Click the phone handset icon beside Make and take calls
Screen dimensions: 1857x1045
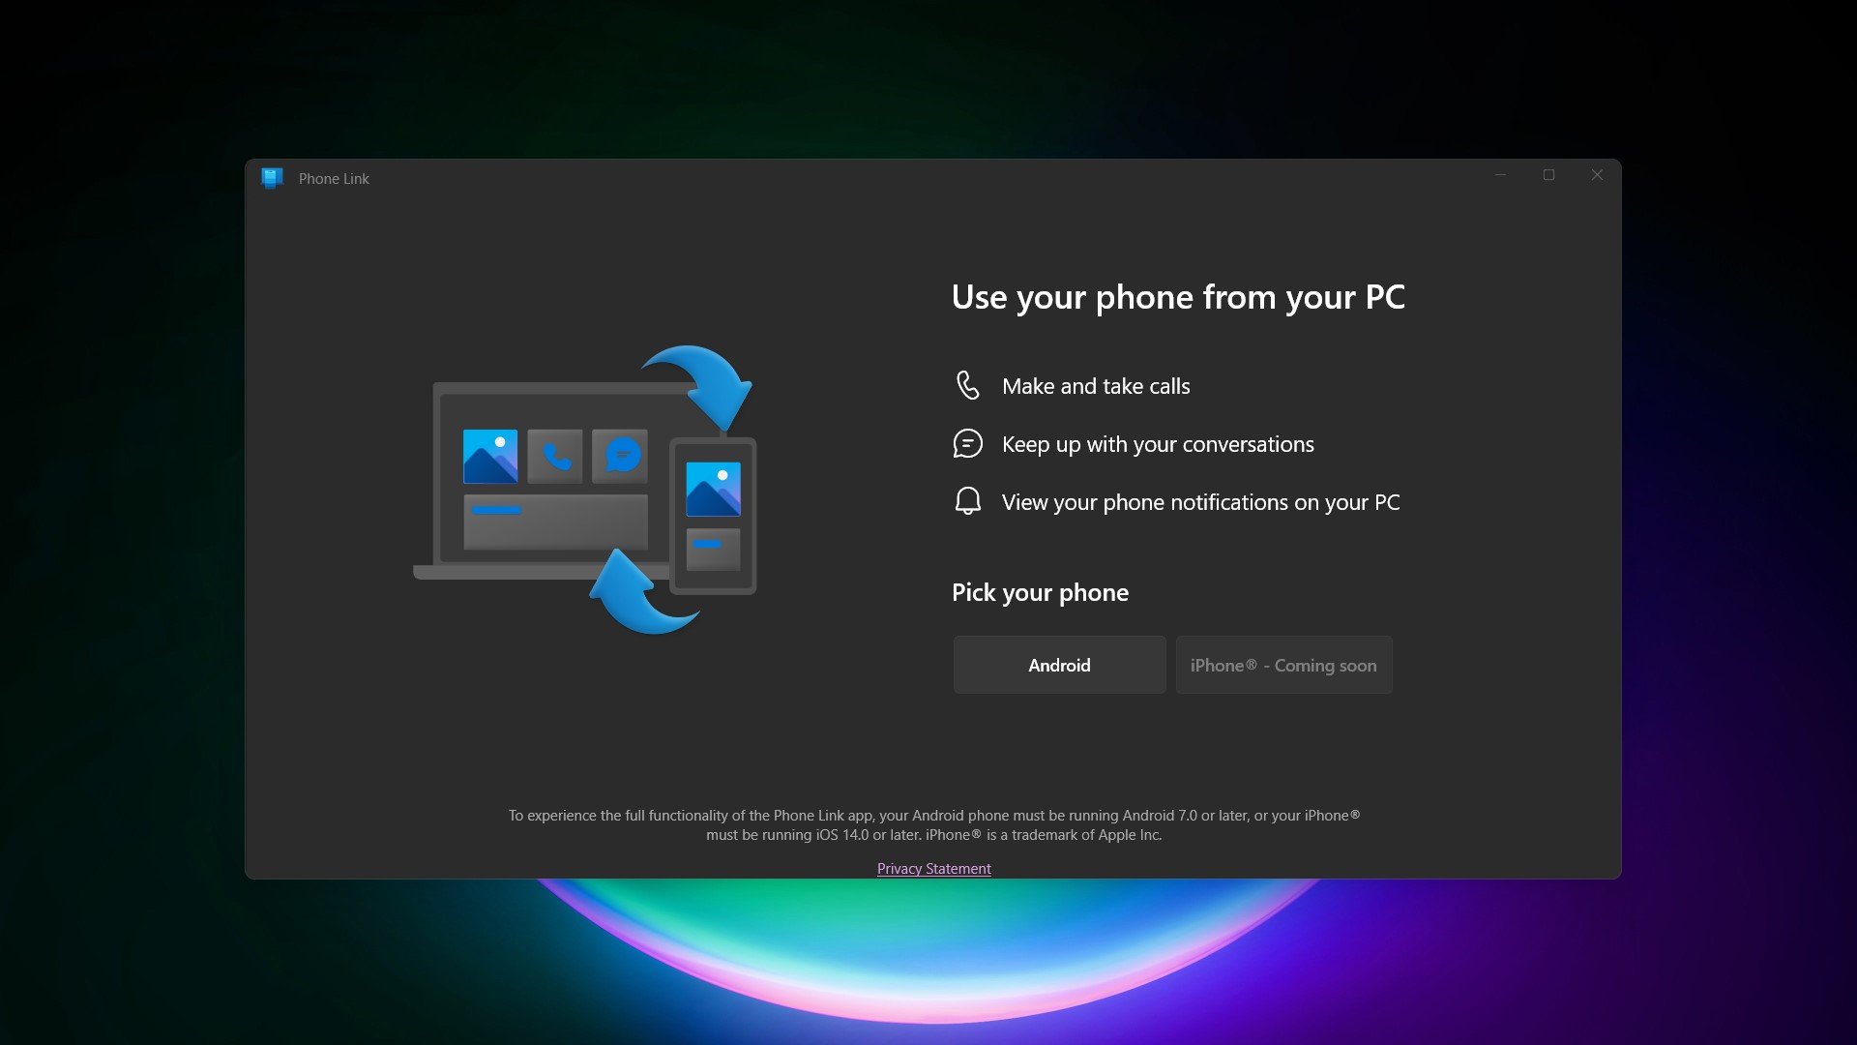coord(967,385)
